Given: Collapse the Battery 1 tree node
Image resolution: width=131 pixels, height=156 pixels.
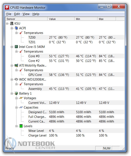Looking at the screenshot, I should pyautogui.click(x=12, y=93).
